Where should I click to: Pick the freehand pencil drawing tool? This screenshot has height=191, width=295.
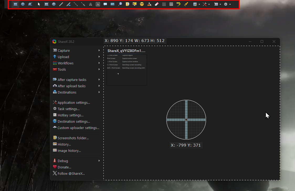61,4
